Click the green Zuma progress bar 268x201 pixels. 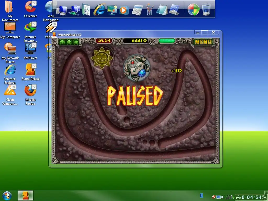click(x=167, y=41)
